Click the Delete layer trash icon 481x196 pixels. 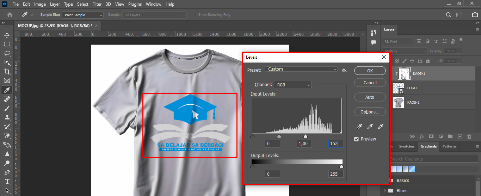point(469,136)
